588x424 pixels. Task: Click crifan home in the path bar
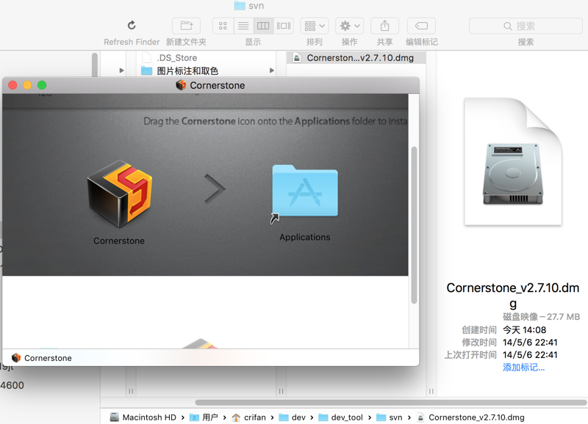(x=248, y=417)
